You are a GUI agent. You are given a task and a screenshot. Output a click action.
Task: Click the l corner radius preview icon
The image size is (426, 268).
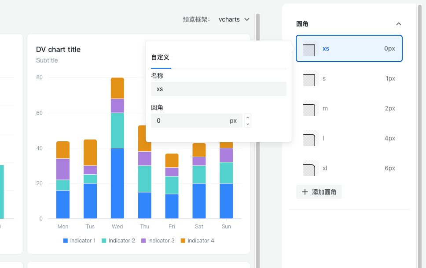pos(309,139)
